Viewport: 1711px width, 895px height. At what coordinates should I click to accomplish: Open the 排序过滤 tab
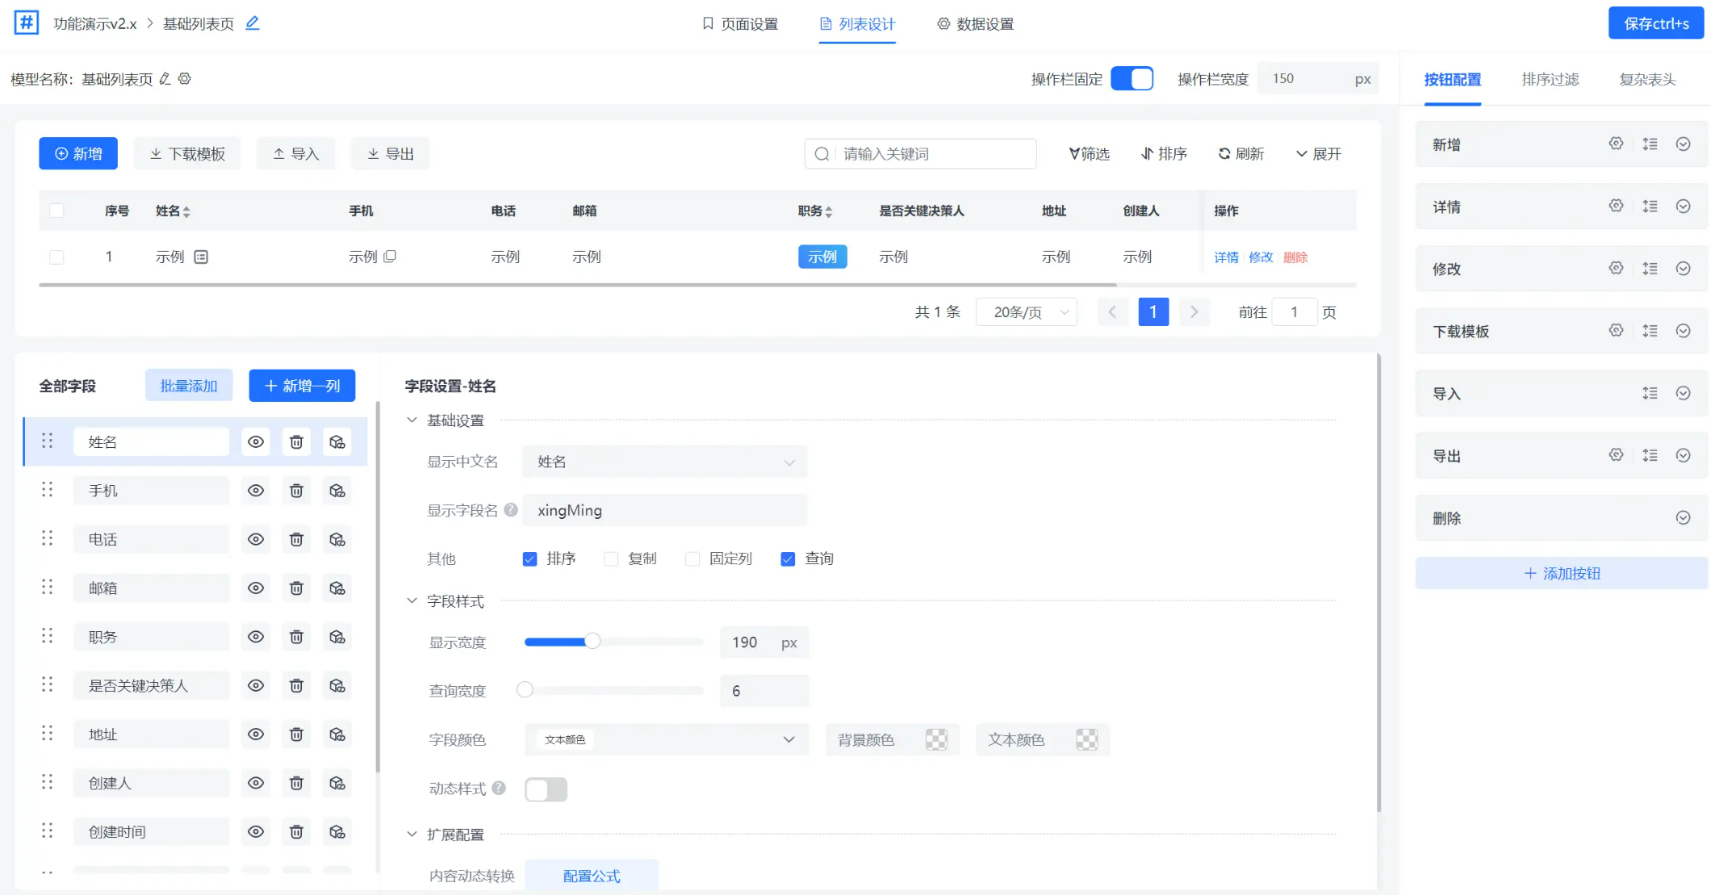[1550, 79]
